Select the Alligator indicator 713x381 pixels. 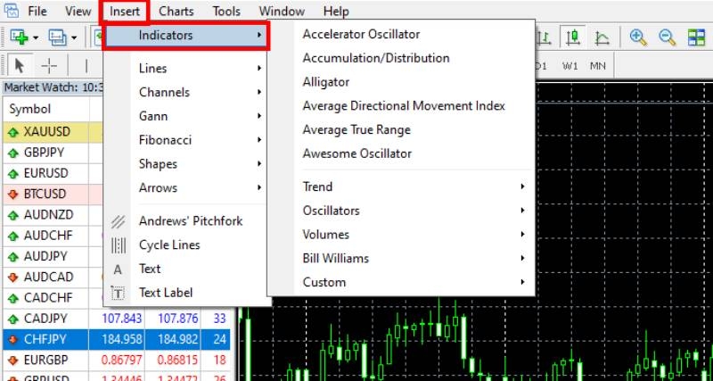[326, 82]
